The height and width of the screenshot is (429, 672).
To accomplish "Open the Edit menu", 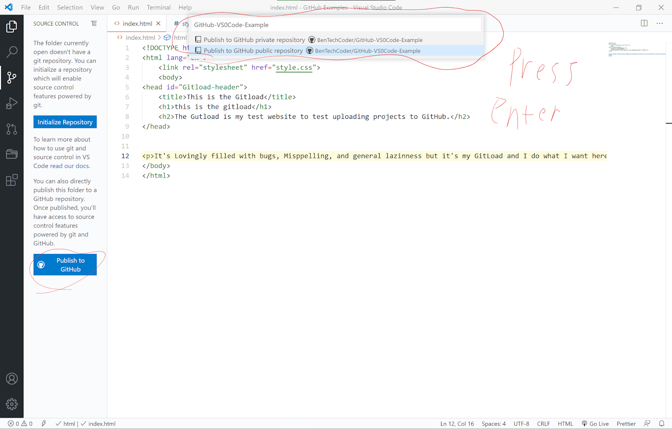I will [x=44, y=7].
